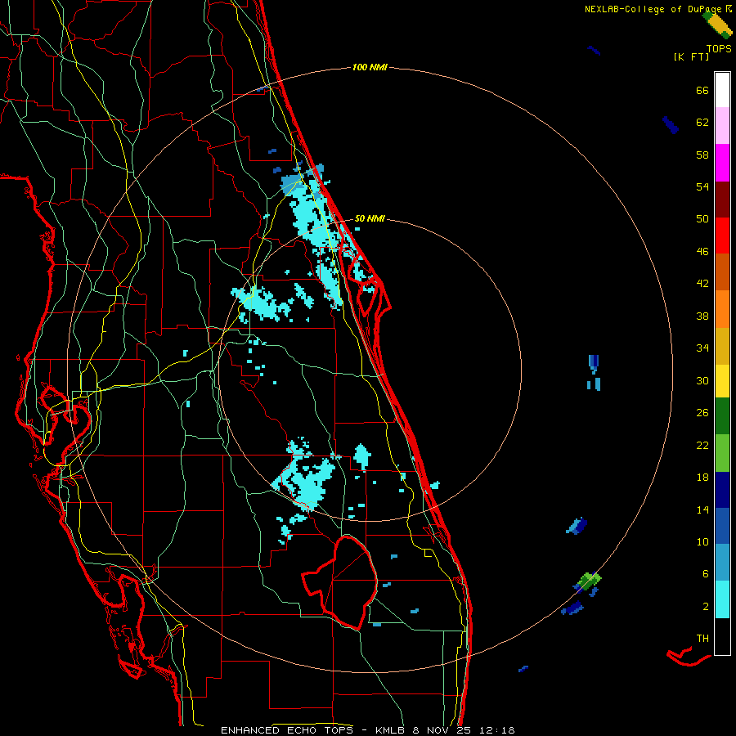Image resolution: width=736 pixels, height=736 pixels.
Task: Click the green echo on the 100 NMI ring
Action: pos(589,581)
